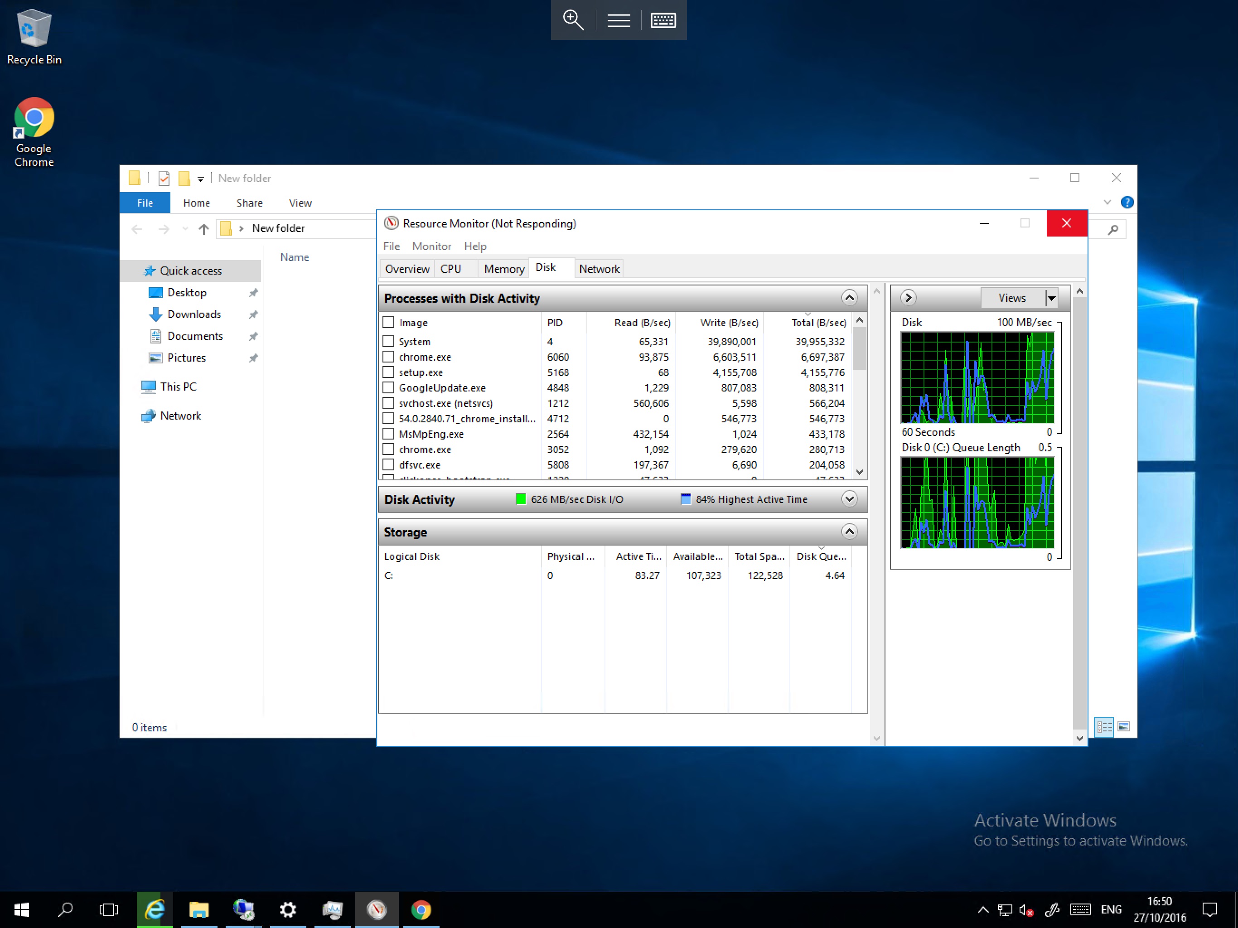Click the Overview tab in Resource Monitor

click(x=405, y=268)
